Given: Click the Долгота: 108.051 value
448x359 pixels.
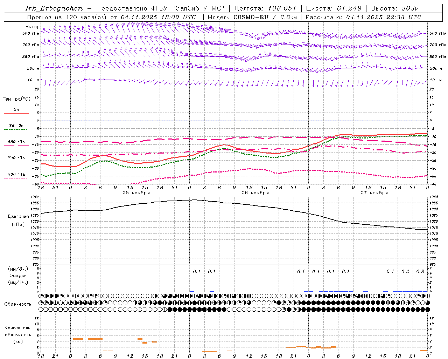Looking at the screenshot, I should [x=265, y=8].
